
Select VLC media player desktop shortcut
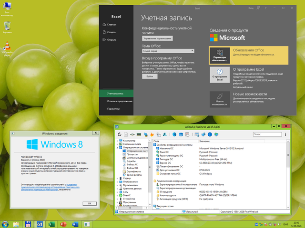[x=7, y=49]
